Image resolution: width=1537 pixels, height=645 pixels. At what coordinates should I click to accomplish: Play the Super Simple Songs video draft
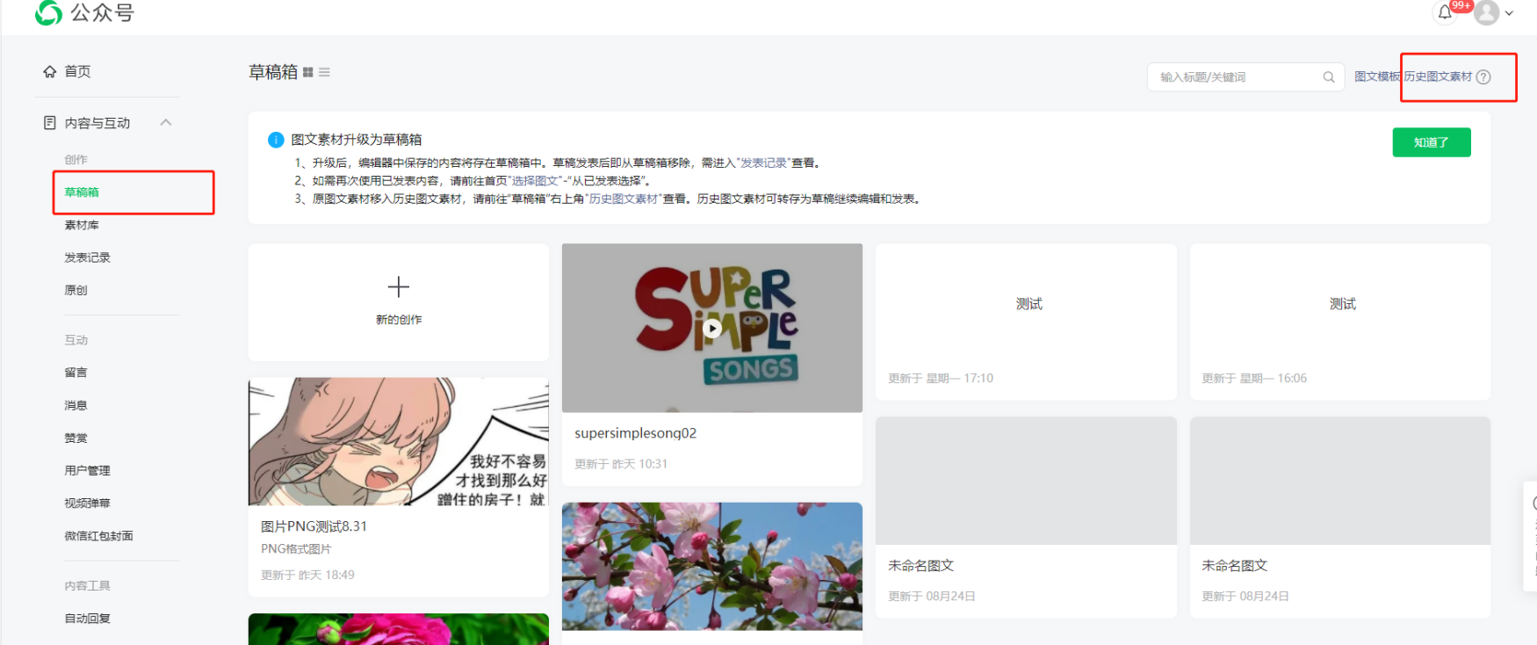[x=712, y=328]
